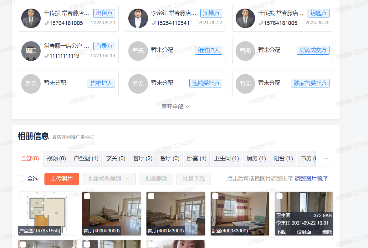Click 真房外网推广条件 text
This screenshot has height=248, width=368.
tap(71, 137)
